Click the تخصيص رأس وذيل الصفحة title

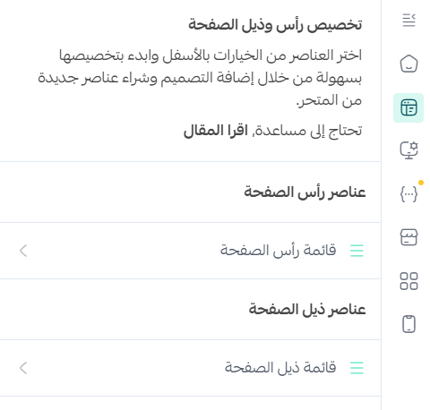pos(275,25)
